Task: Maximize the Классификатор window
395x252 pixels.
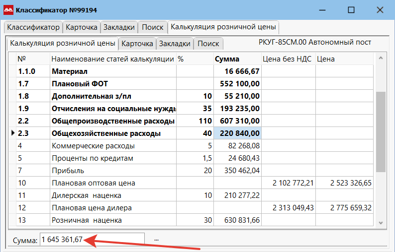Action: pyautogui.click(x=351, y=10)
